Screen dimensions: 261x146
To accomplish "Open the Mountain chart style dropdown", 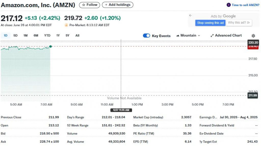I will pos(188,36).
